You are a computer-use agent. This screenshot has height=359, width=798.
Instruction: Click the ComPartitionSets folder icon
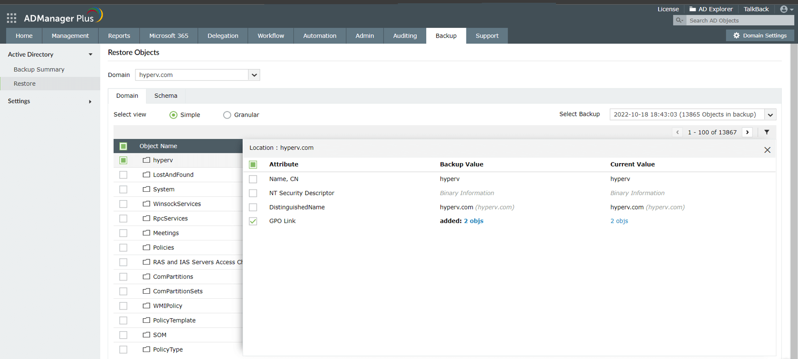[147, 291]
